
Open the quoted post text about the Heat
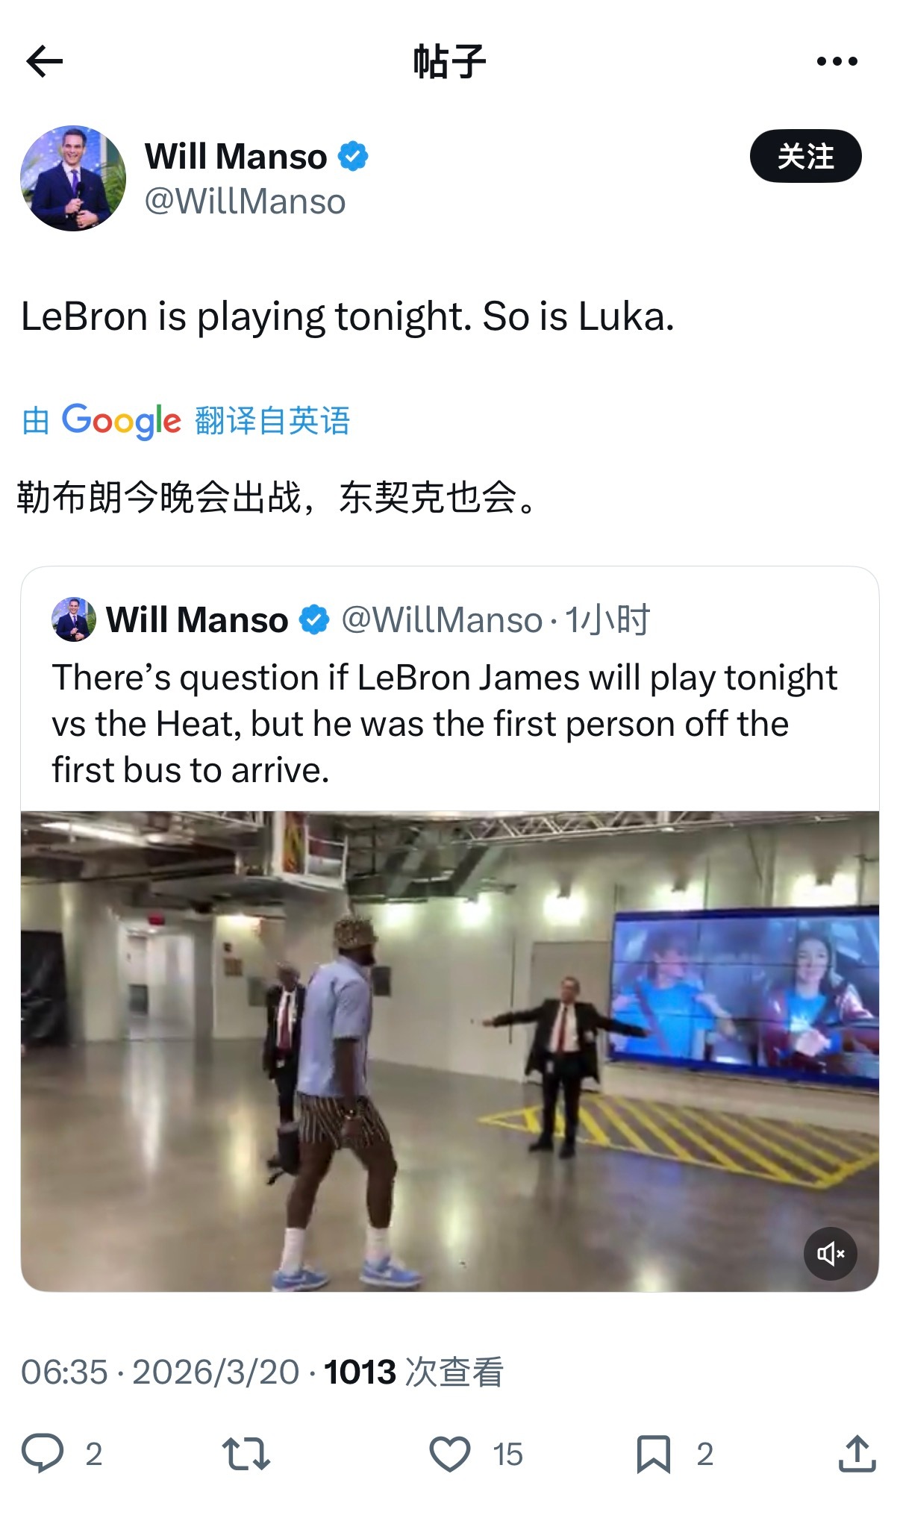tap(444, 724)
